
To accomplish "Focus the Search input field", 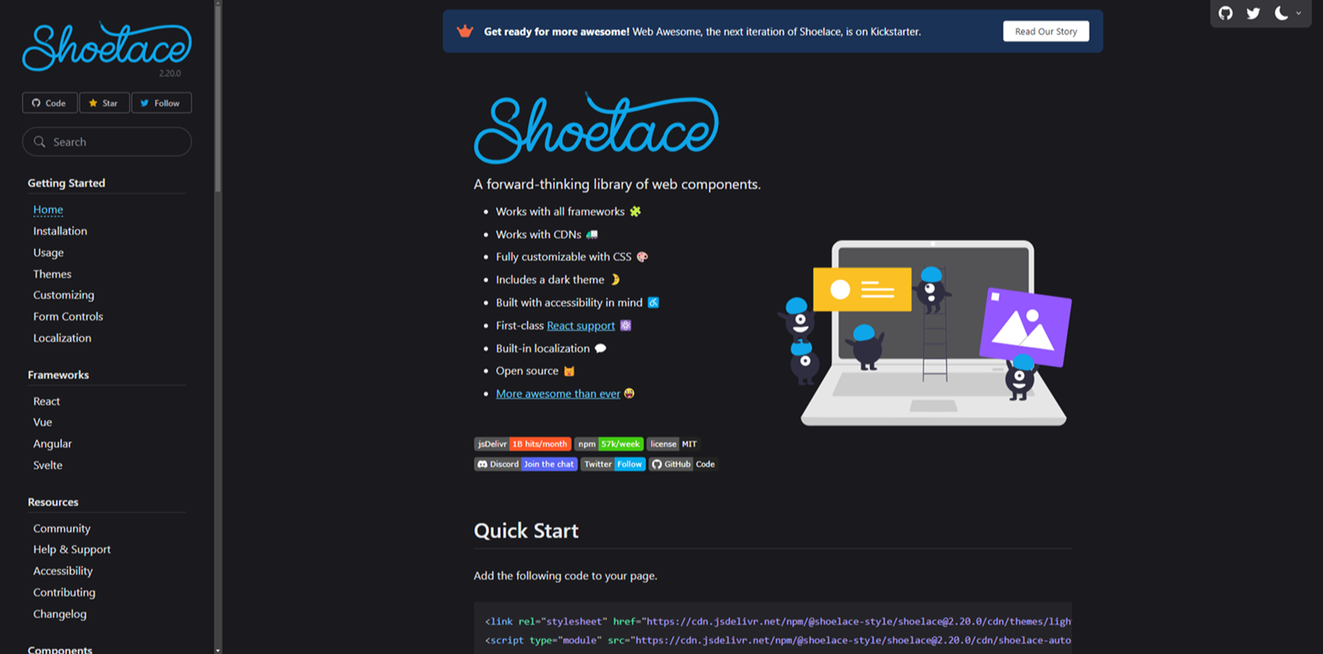I will (x=107, y=142).
